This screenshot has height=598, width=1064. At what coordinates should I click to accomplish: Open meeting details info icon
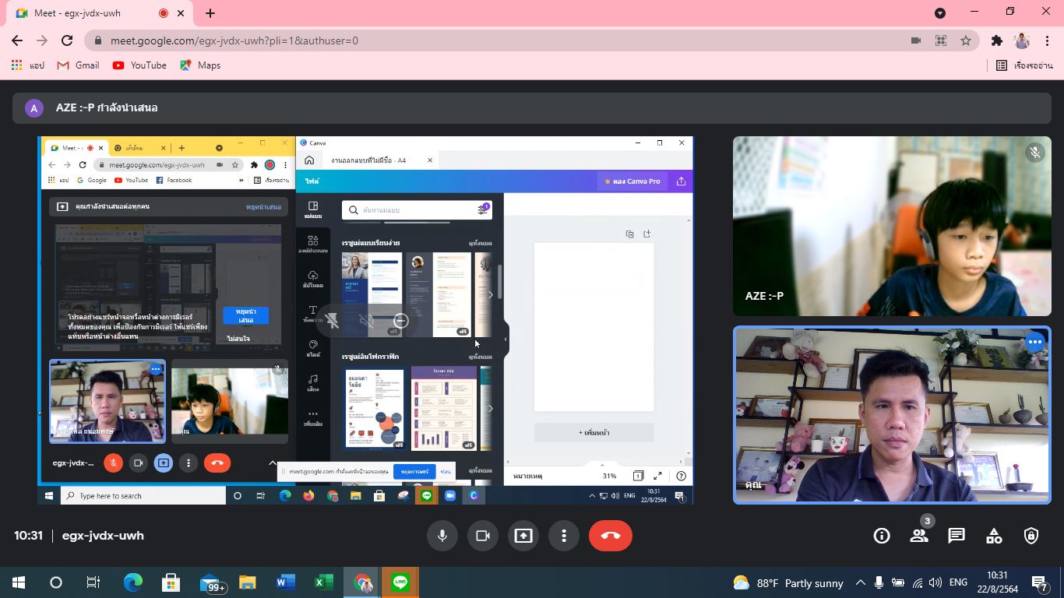pyautogui.click(x=882, y=536)
